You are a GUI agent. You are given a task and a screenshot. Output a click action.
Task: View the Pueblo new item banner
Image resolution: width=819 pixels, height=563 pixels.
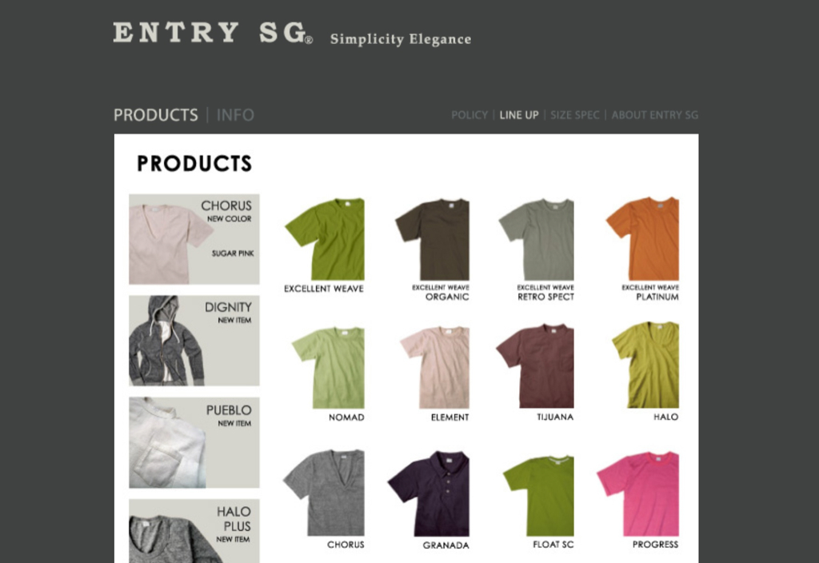click(x=194, y=442)
